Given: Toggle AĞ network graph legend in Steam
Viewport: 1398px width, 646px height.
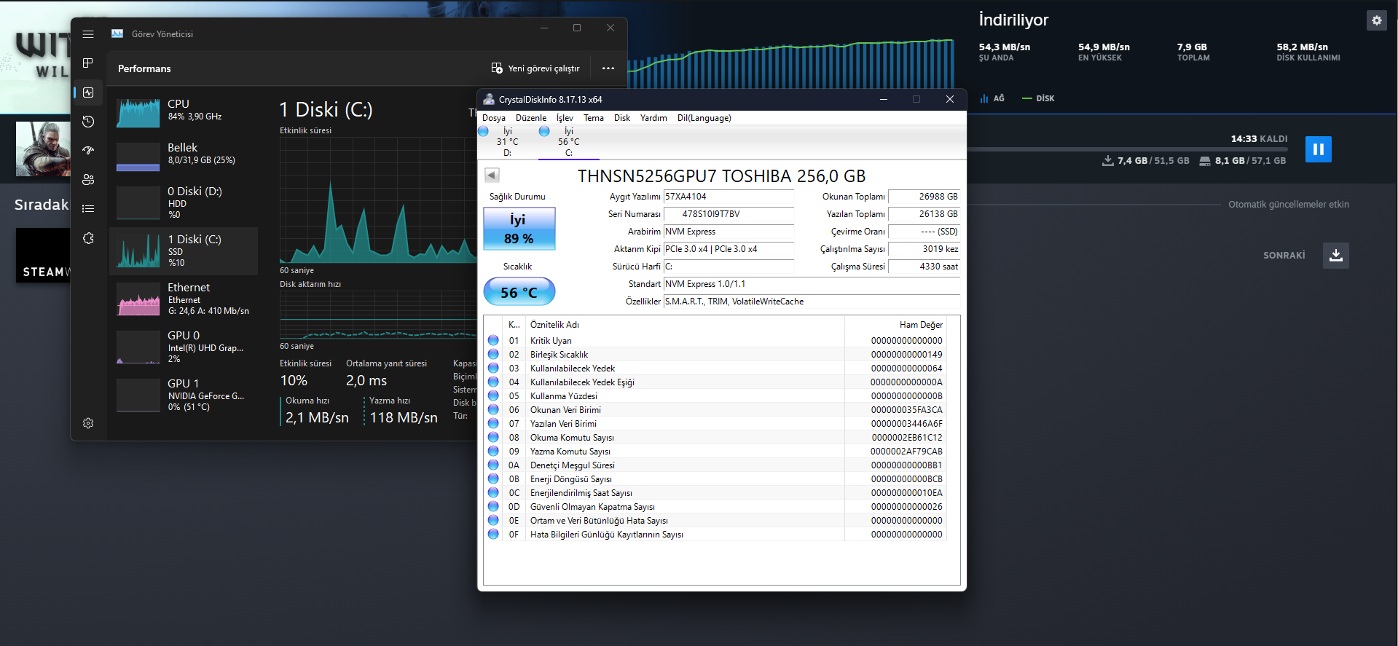Looking at the screenshot, I should [x=992, y=98].
